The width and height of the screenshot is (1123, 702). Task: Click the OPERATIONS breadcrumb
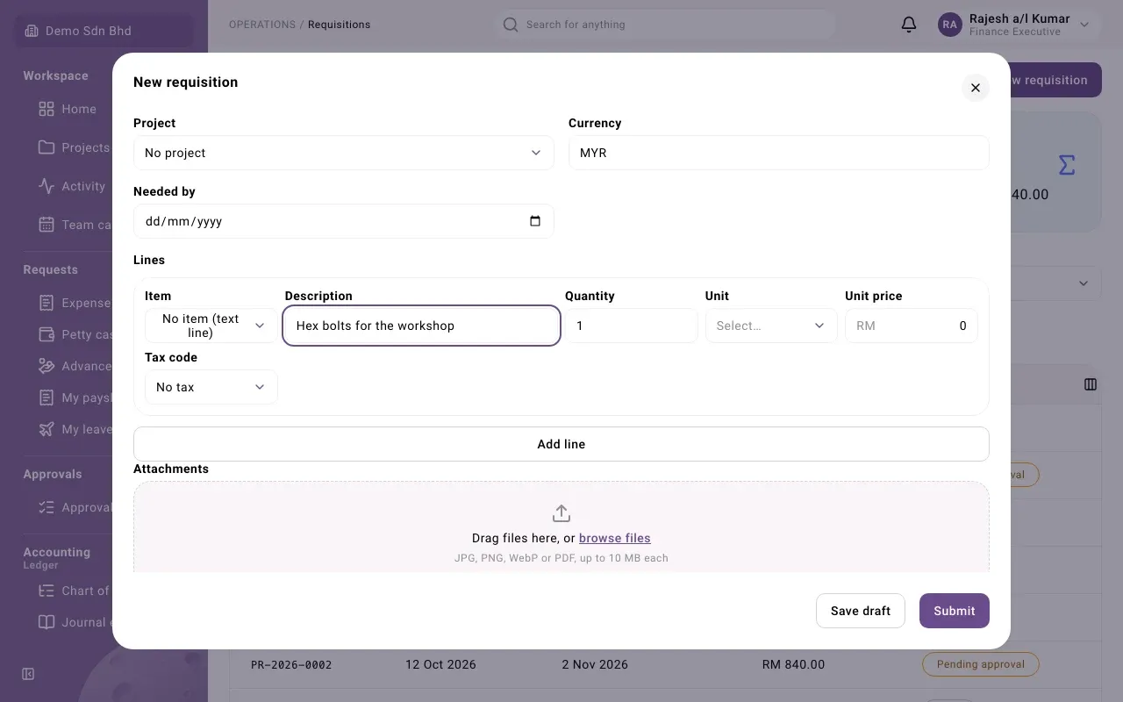coord(262,25)
